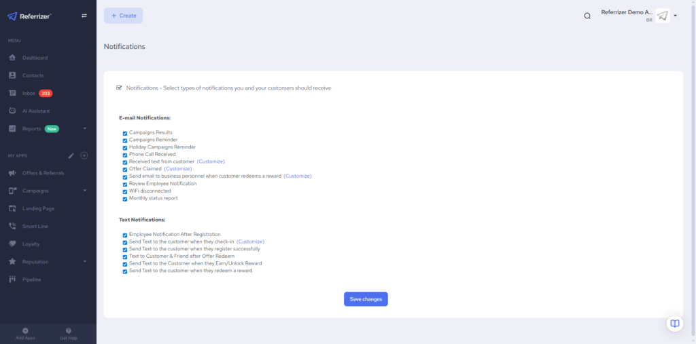
Task: Click the pencil edit icon beside My Apps
Action: 71,155
